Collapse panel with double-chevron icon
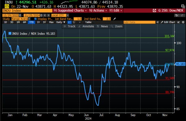Image resolution: width=186 pixels, height=121 pixels. coord(158,22)
